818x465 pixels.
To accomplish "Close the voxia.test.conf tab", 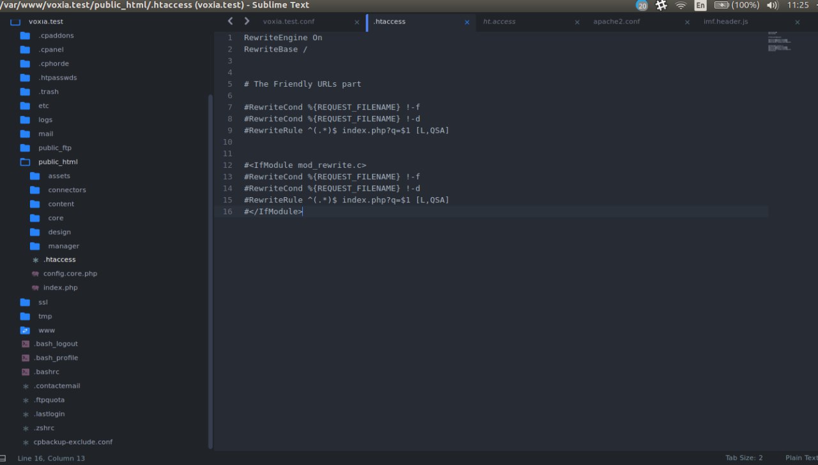I will pos(357,22).
